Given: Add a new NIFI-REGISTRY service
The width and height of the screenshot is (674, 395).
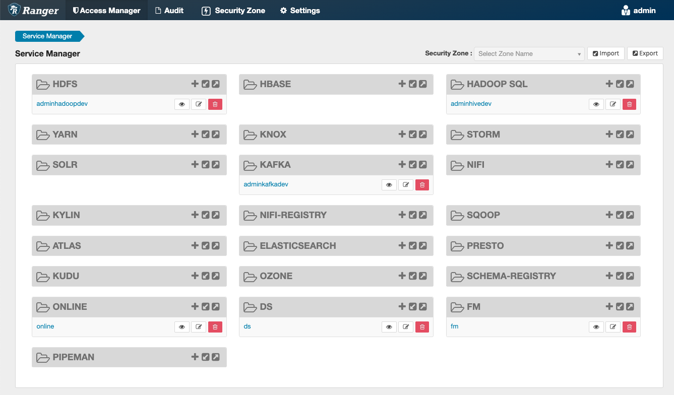Looking at the screenshot, I should [x=402, y=215].
